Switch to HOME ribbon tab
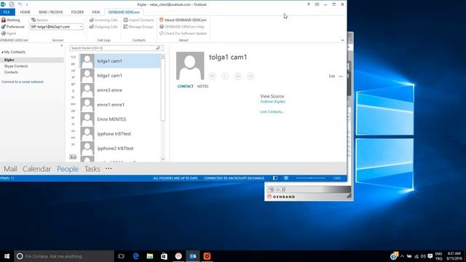The image size is (466, 262). 25,12
